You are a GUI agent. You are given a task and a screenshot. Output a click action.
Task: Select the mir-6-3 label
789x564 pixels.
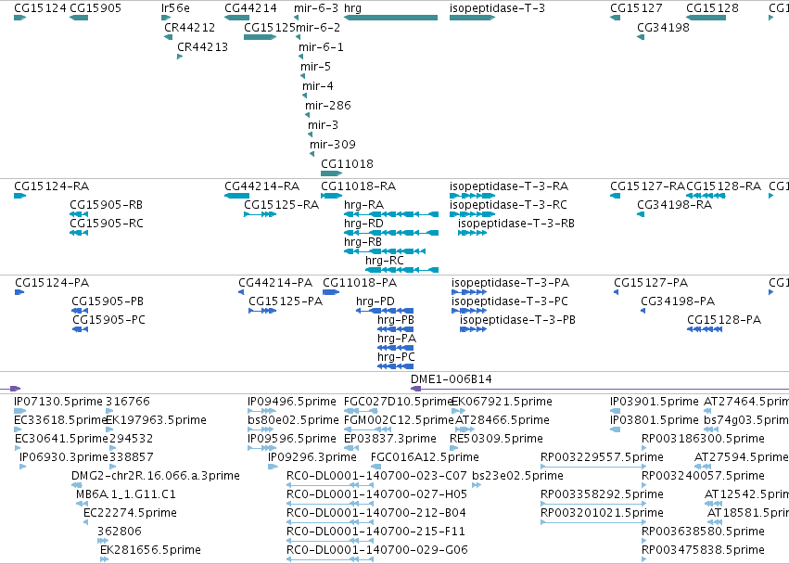(316, 8)
